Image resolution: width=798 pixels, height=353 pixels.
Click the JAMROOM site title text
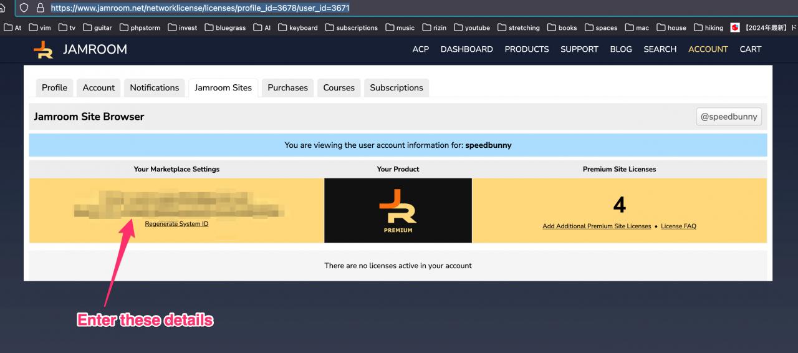coord(95,49)
